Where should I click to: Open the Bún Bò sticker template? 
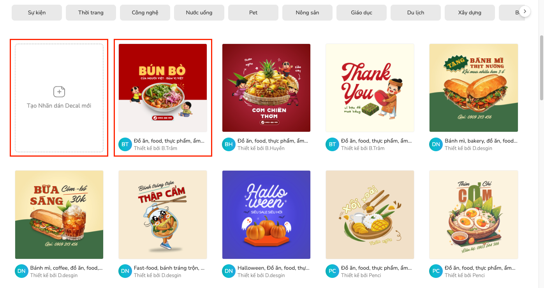click(x=163, y=88)
